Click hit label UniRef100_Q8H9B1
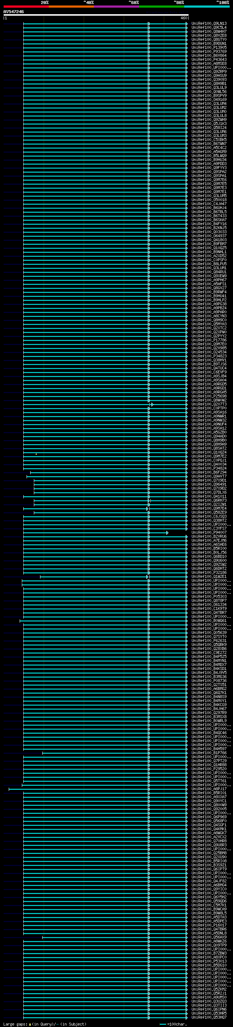Viewport: 233px width, 1027px height. [x=209, y=83]
